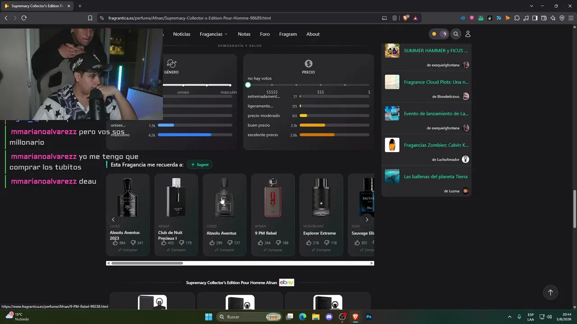Click Comparar under Club de Nuit Precieux I

(176, 250)
